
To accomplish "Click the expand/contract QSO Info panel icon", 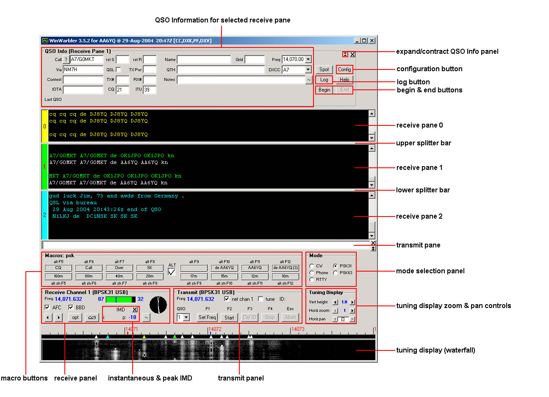I will click(x=345, y=54).
